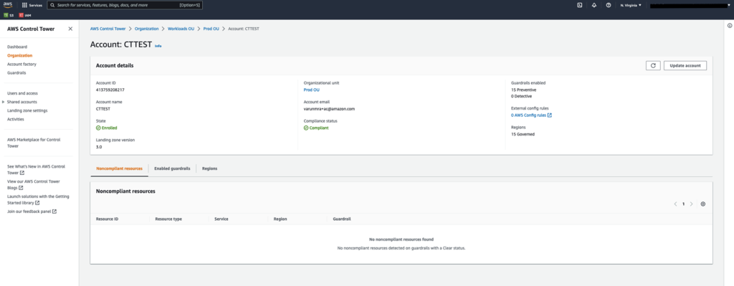The image size is (734, 286).
Task: Switch to the Regions tab
Action: 209,168
